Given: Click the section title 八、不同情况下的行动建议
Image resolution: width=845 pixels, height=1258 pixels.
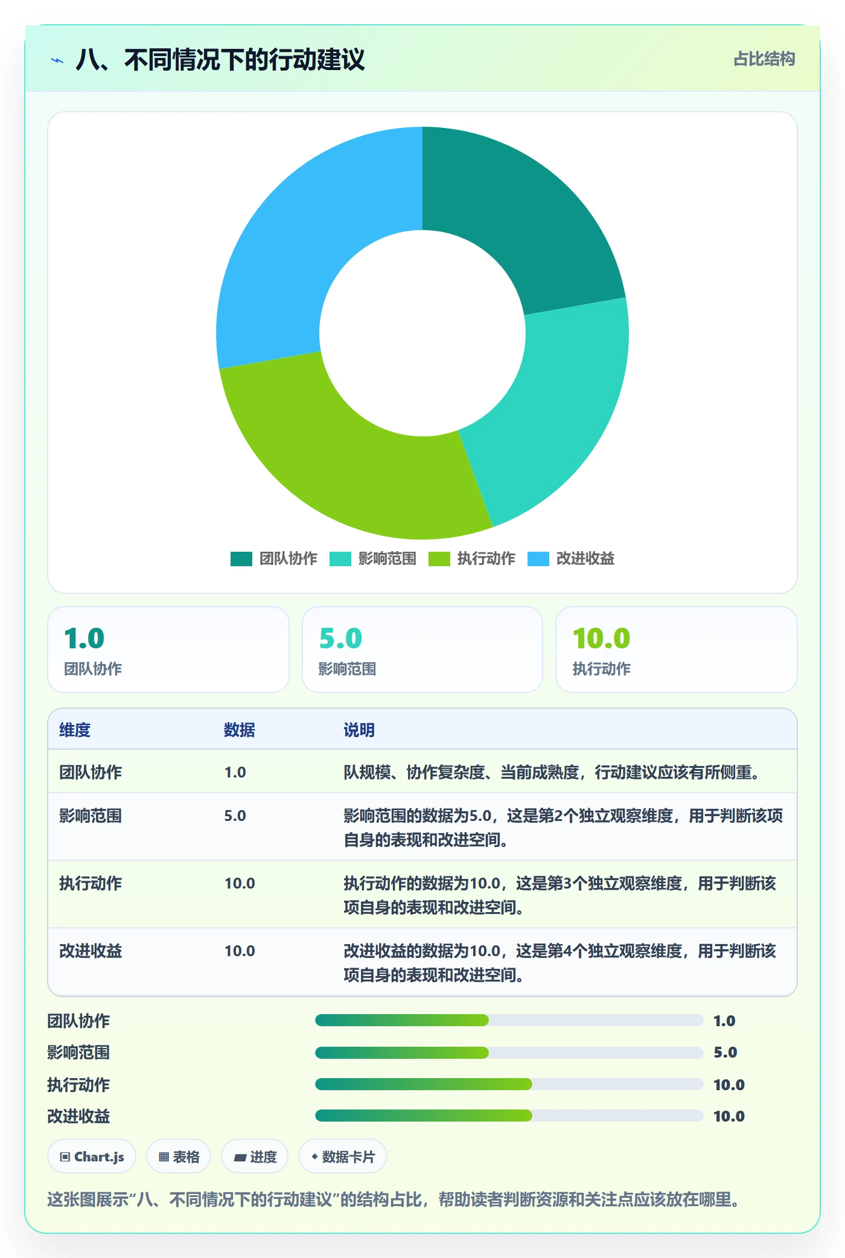Looking at the screenshot, I should pyautogui.click(x=220, y=60).
